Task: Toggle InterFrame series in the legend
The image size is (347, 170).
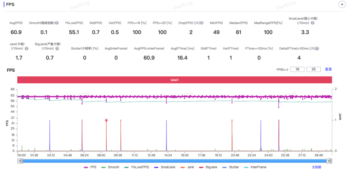Action: [255, 167]
